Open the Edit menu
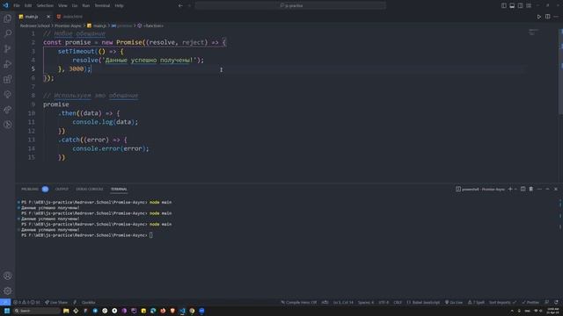 (28, 6)
